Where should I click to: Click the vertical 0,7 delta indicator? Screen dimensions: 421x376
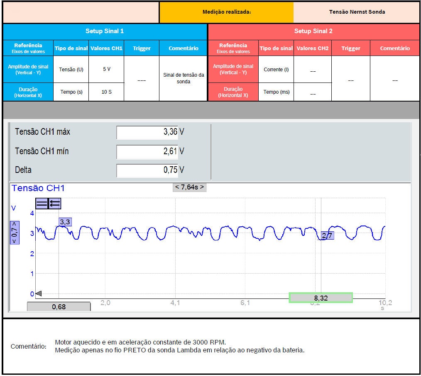tap(15, 232)
